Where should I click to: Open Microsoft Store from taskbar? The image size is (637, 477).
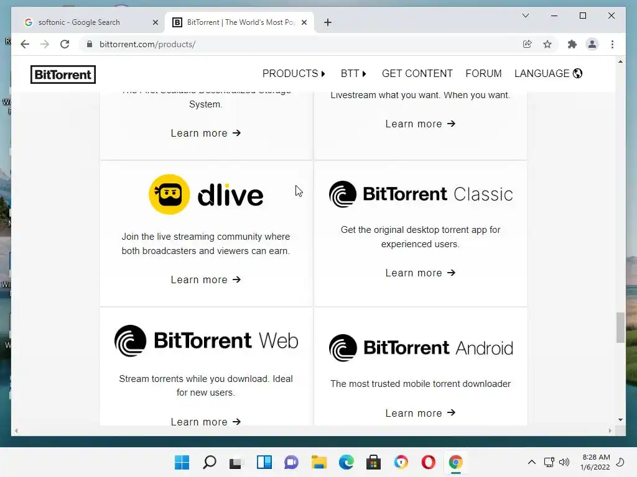point(373,462)
